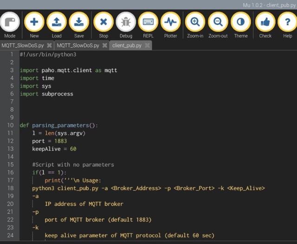Image resolution: width=297 pixels, height=244 pixels.
Task: Click the 'import time' line
Action: pos(37,78)
